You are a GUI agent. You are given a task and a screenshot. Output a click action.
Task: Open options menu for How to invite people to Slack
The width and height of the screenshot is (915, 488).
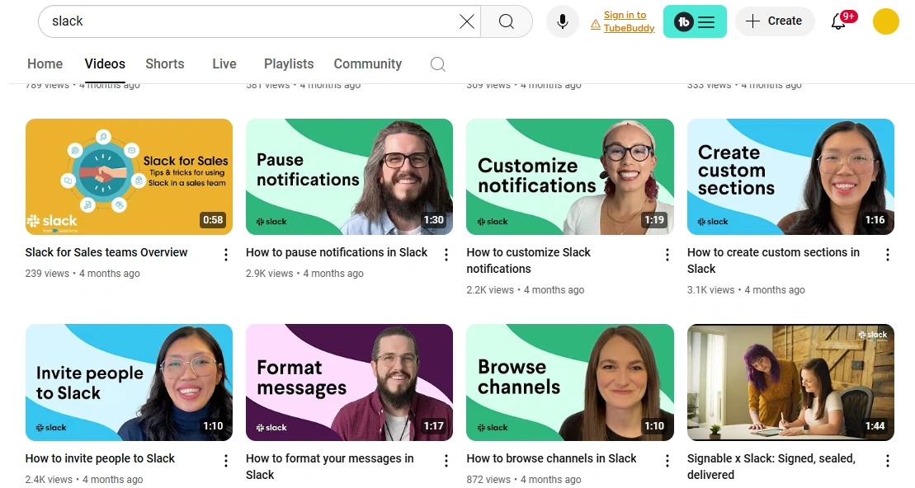point(226,461)
